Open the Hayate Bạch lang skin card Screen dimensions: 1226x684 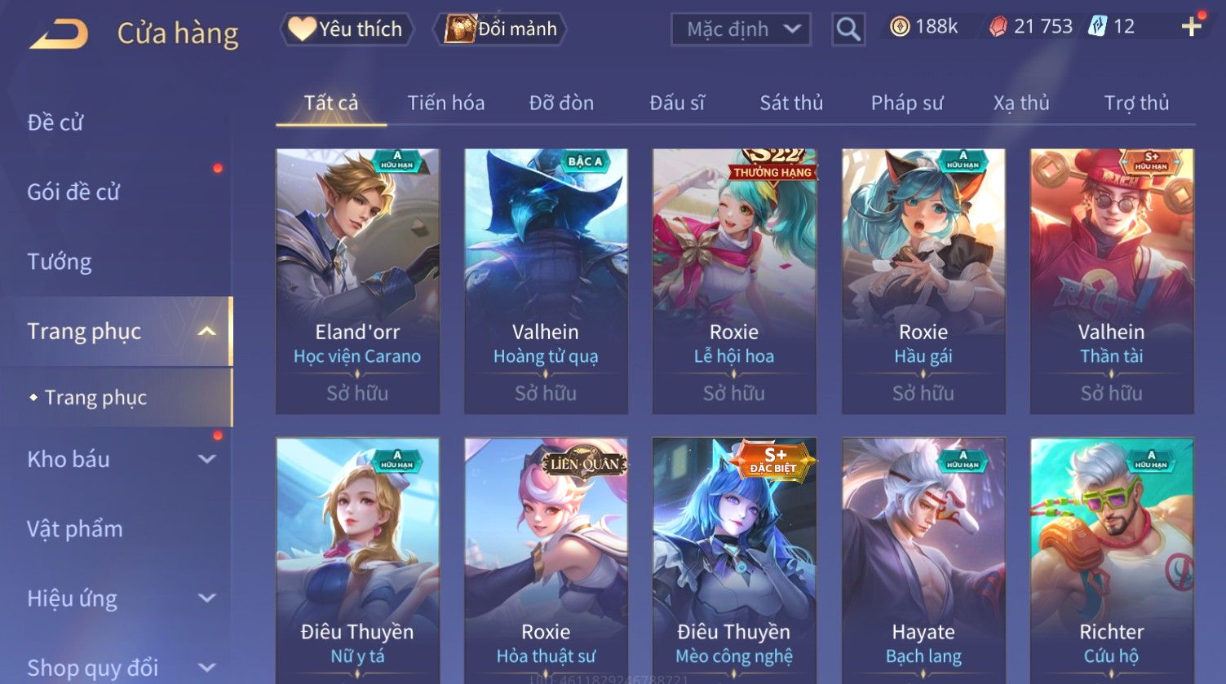(923, 560)
